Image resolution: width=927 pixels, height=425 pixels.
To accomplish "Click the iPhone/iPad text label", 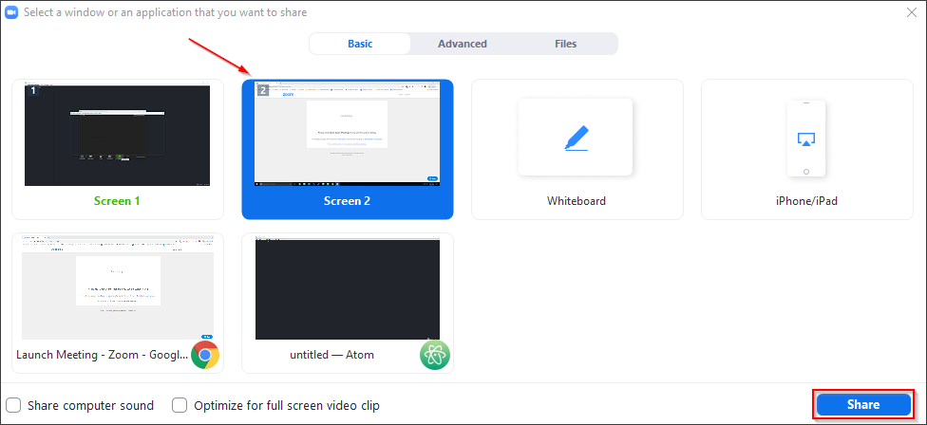I will (x=805, y=201).
